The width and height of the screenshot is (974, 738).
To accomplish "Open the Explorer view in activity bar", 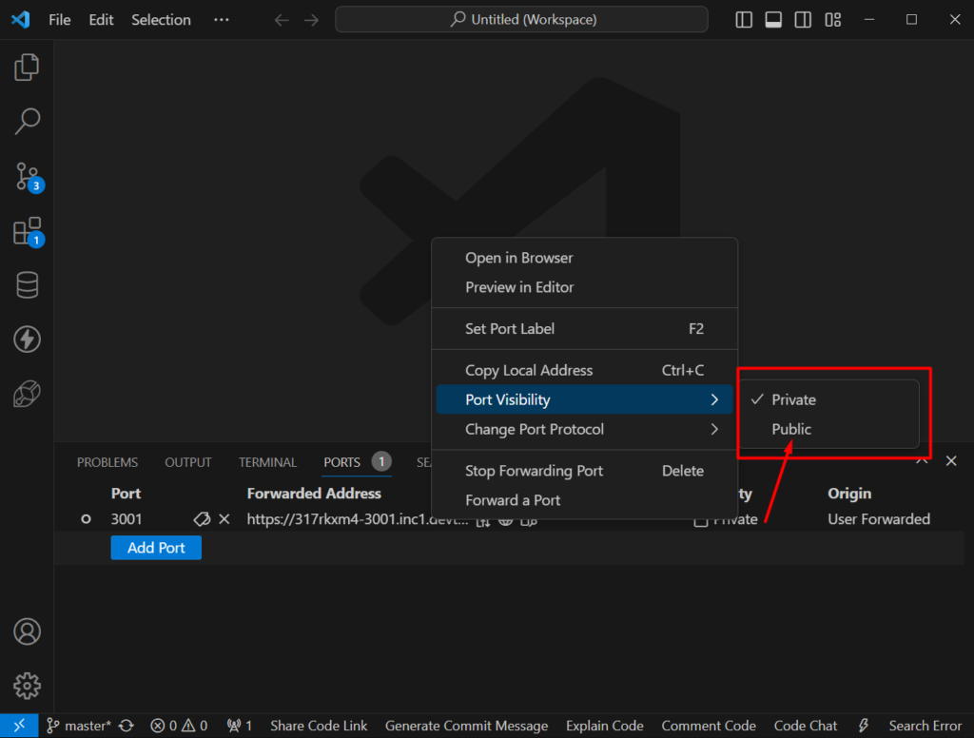I will [x=27, y=68].
